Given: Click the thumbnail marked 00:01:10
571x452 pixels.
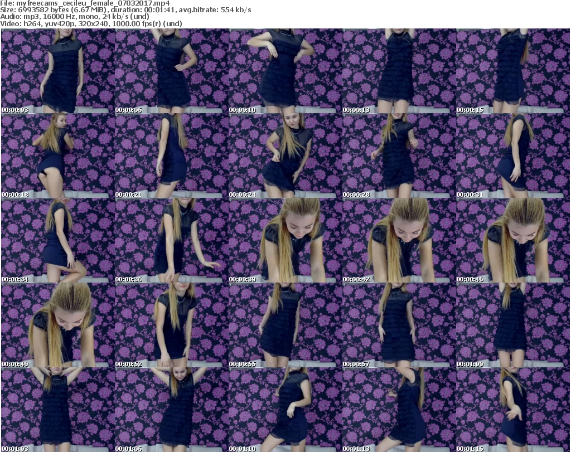Looking at the screenshot, I should coord(285,410).
